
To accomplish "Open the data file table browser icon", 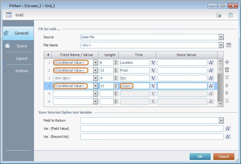I will pyautogui.click(x=229, y=45).
